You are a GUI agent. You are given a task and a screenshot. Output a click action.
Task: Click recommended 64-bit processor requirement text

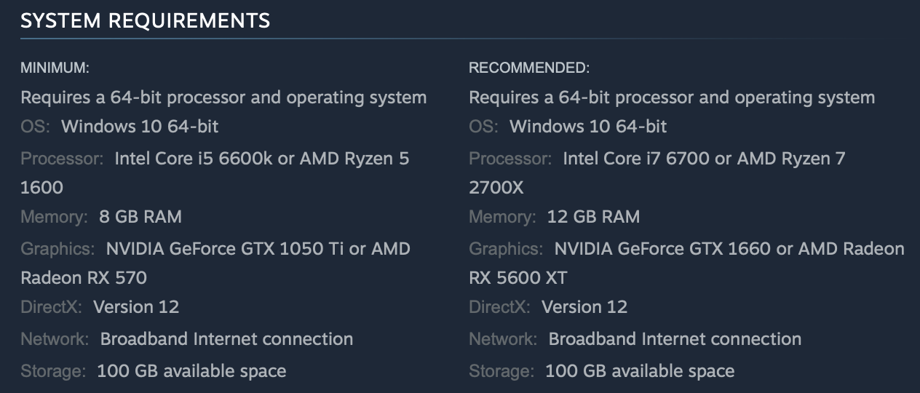(x=672, y=97)
